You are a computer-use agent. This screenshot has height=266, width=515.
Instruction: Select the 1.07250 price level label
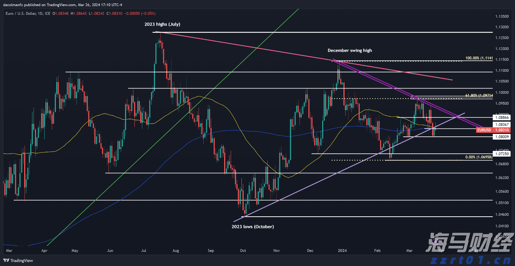(x=503, y=154)
